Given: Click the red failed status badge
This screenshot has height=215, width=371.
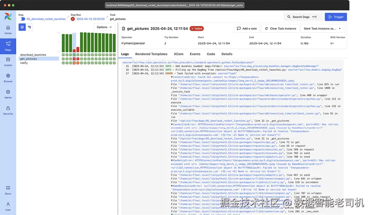Looking at the screenshot, I should (197, 29).
